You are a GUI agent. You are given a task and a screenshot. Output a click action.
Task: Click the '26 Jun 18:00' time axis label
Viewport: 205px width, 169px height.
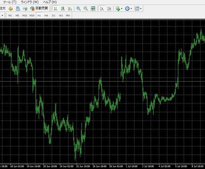(x=99, y=166)
